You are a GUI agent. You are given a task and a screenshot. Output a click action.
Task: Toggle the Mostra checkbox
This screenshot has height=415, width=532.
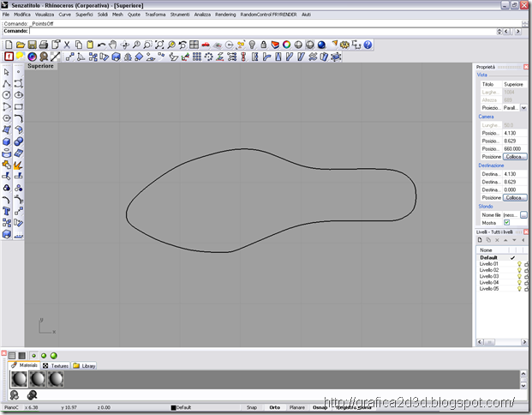tap(506, 223)
